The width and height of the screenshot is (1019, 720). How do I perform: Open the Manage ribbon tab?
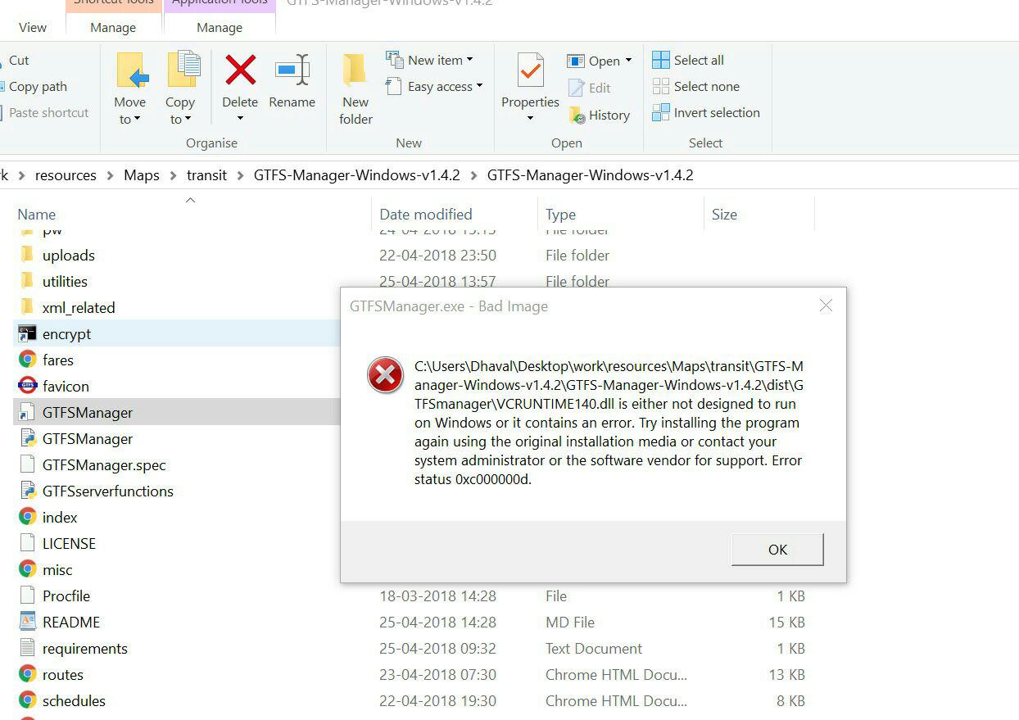pyautogui.click(x=113, y=27)
